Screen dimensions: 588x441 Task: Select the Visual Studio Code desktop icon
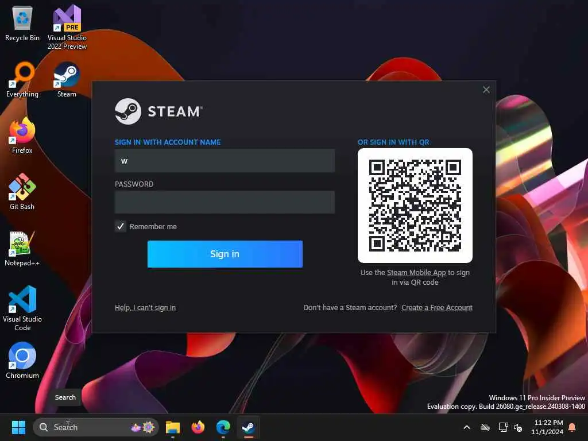[x=22, y=308]
